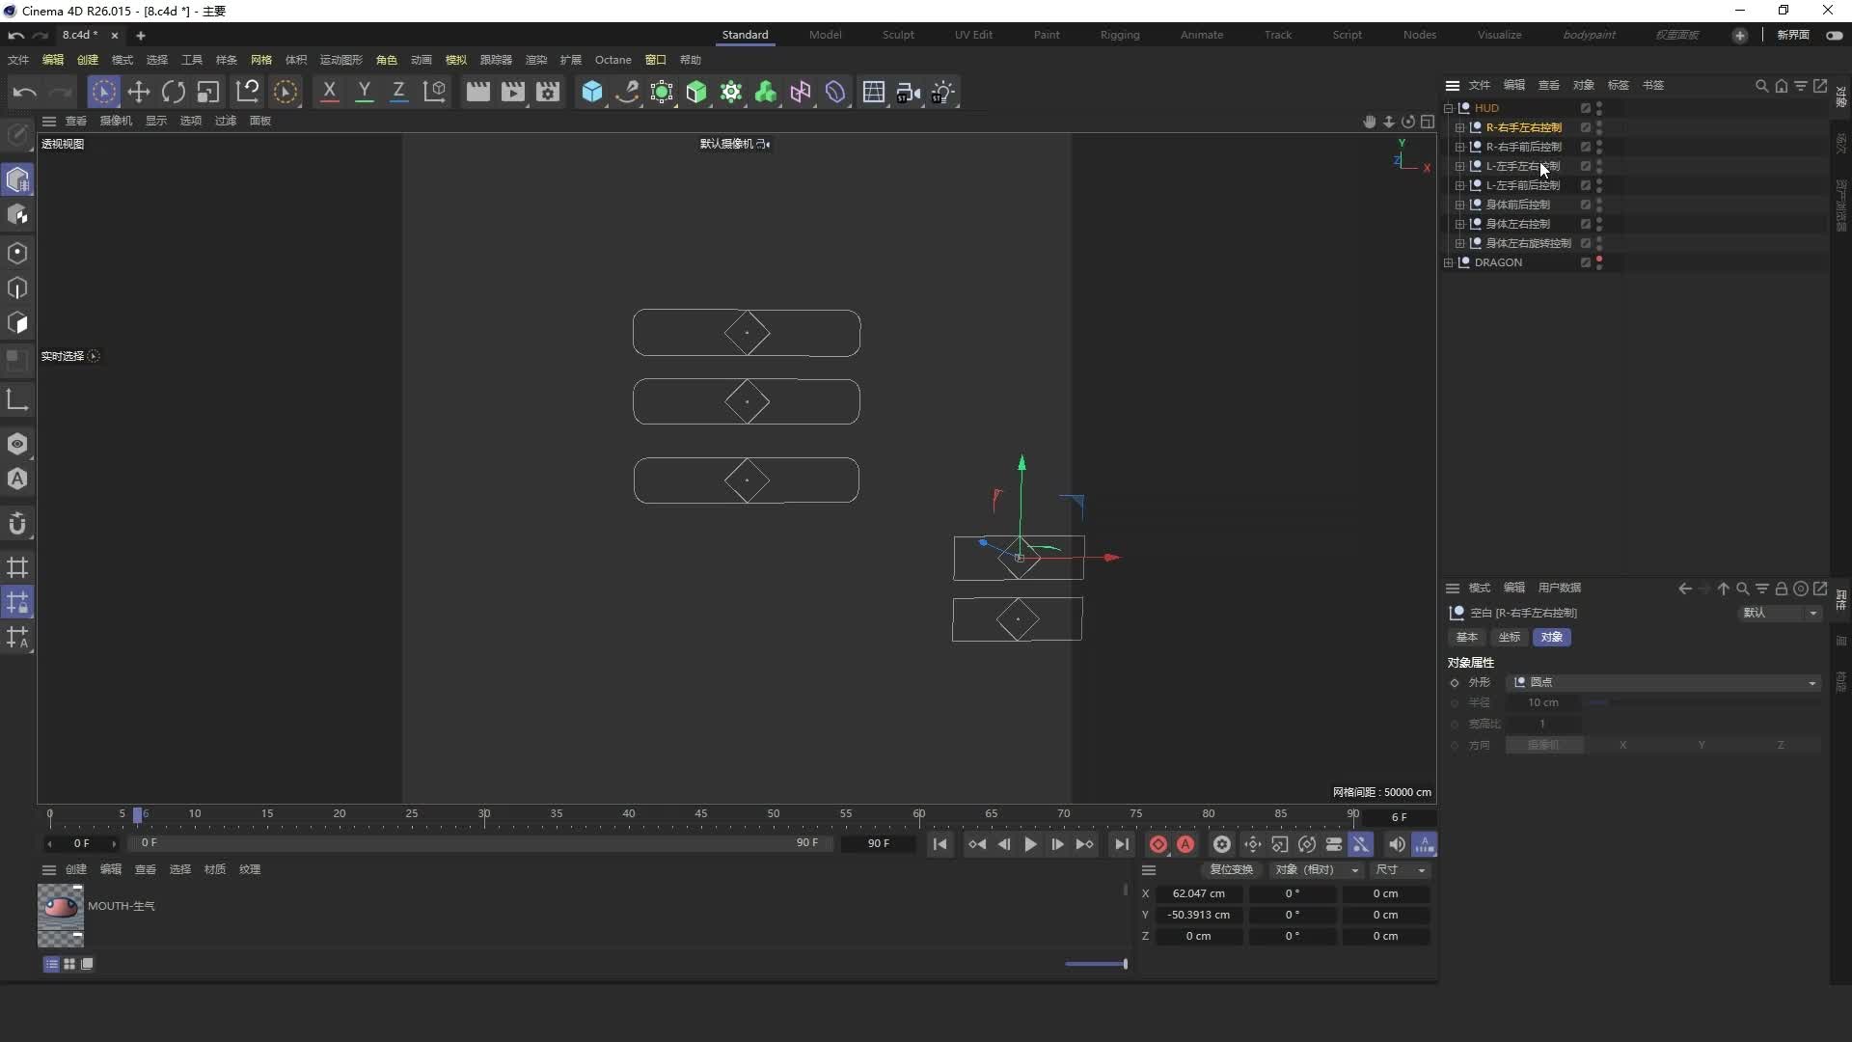The width and height of the screenshot is (1852, 1042).
Task: Click the Y position field -50.3913 cm
Action: click(1199, 916)
